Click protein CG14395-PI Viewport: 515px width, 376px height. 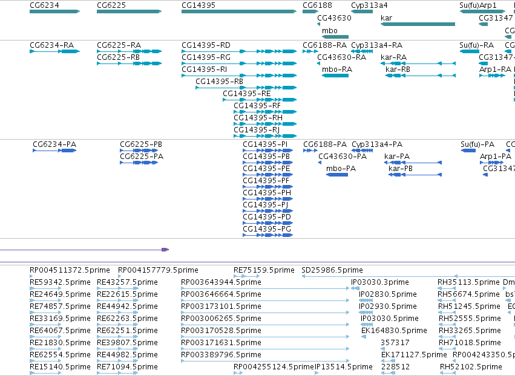265,144
